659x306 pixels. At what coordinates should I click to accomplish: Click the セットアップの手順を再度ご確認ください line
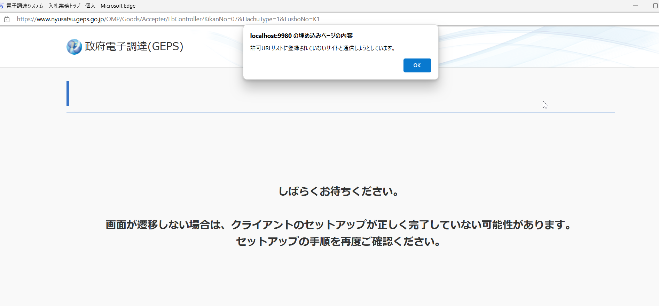pos(339,242)
